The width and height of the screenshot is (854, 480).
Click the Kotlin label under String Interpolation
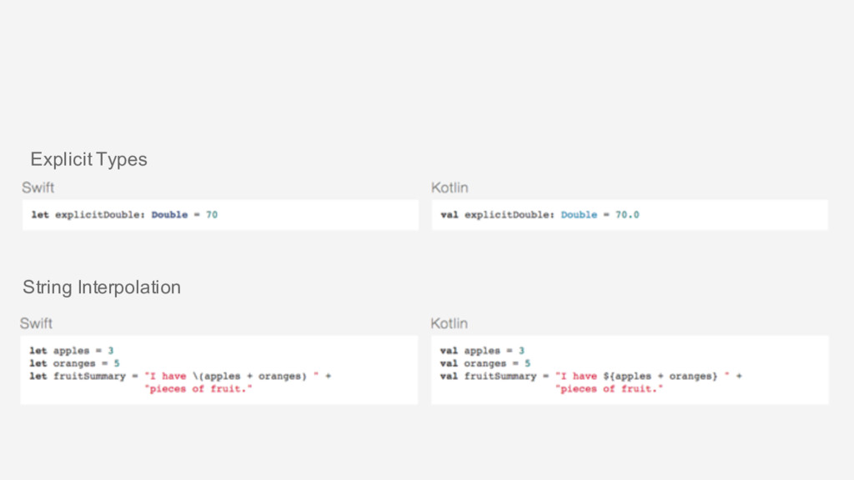(x=449, y=322)
